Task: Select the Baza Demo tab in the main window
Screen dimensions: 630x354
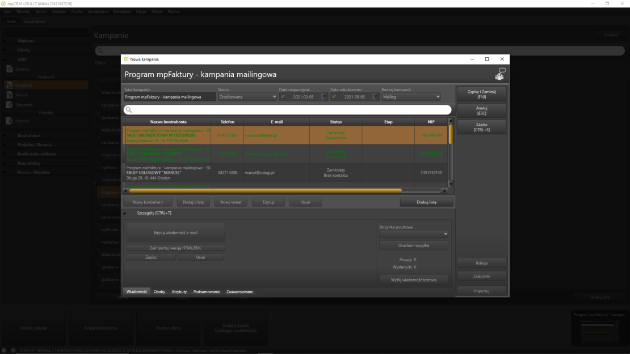Action: (x=35, y=22)
